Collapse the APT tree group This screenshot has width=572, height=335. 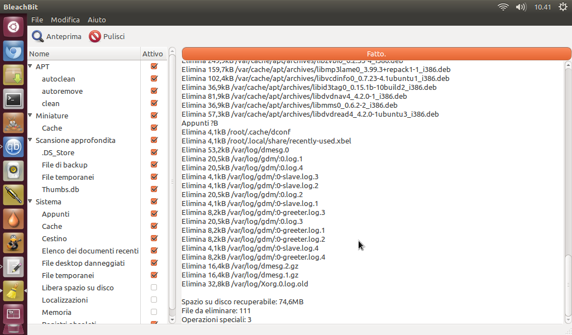point(30,66)
